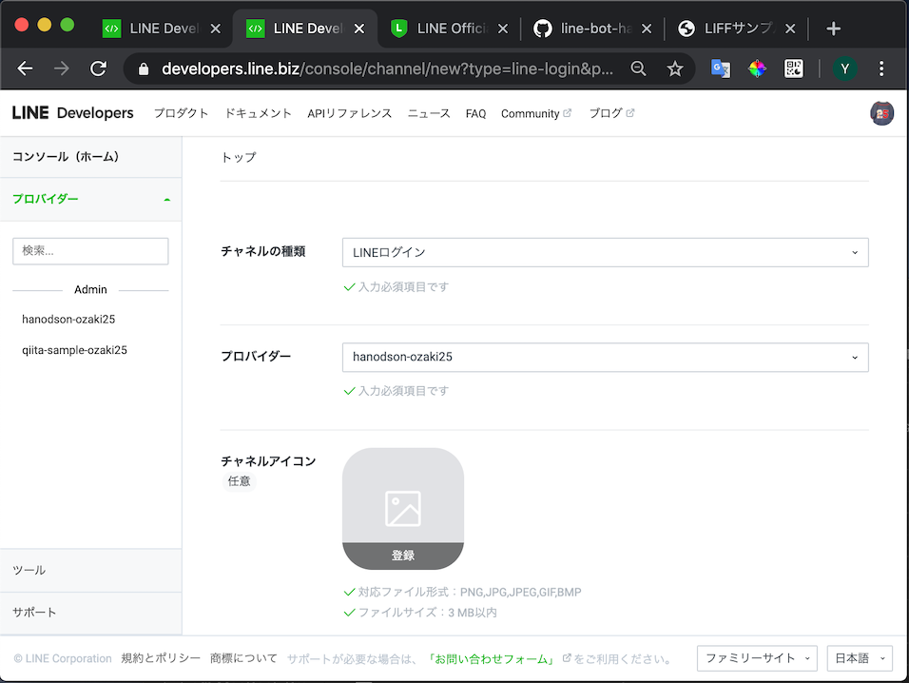
Task: Open サポート in the sidebar
Action: [91, 613]
